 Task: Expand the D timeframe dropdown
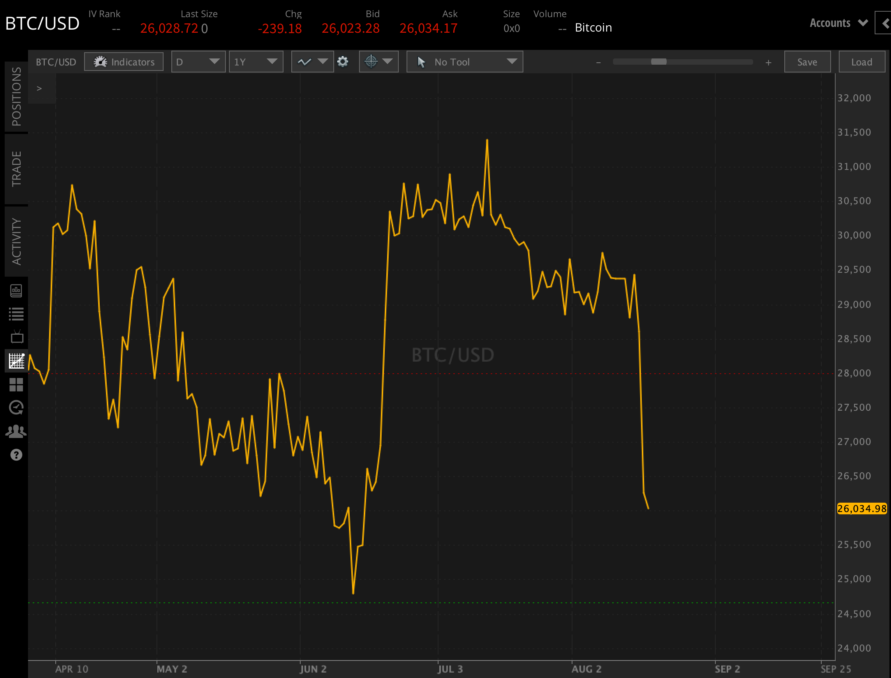[198, 62]
